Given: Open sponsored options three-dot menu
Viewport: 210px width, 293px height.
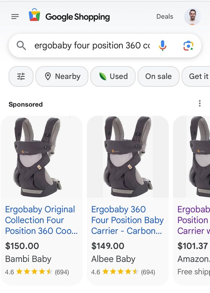Looking at the screenshot, I should point(200,104).
